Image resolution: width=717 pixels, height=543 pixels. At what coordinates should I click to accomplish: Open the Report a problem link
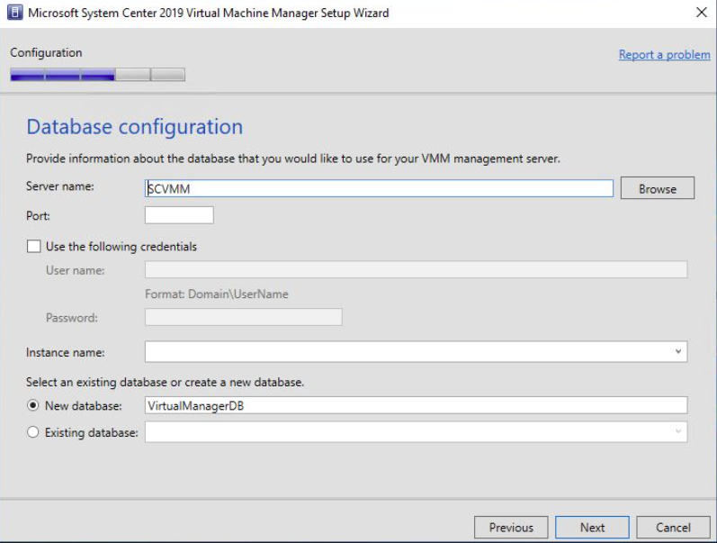pyautogui.click(x=665, y=55)
